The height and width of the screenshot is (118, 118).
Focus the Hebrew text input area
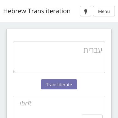pos(59,57)
